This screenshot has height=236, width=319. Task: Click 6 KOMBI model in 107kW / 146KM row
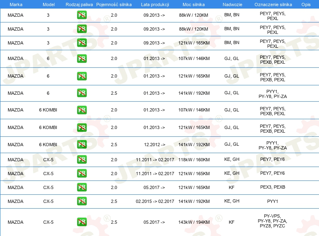point(48,110)
